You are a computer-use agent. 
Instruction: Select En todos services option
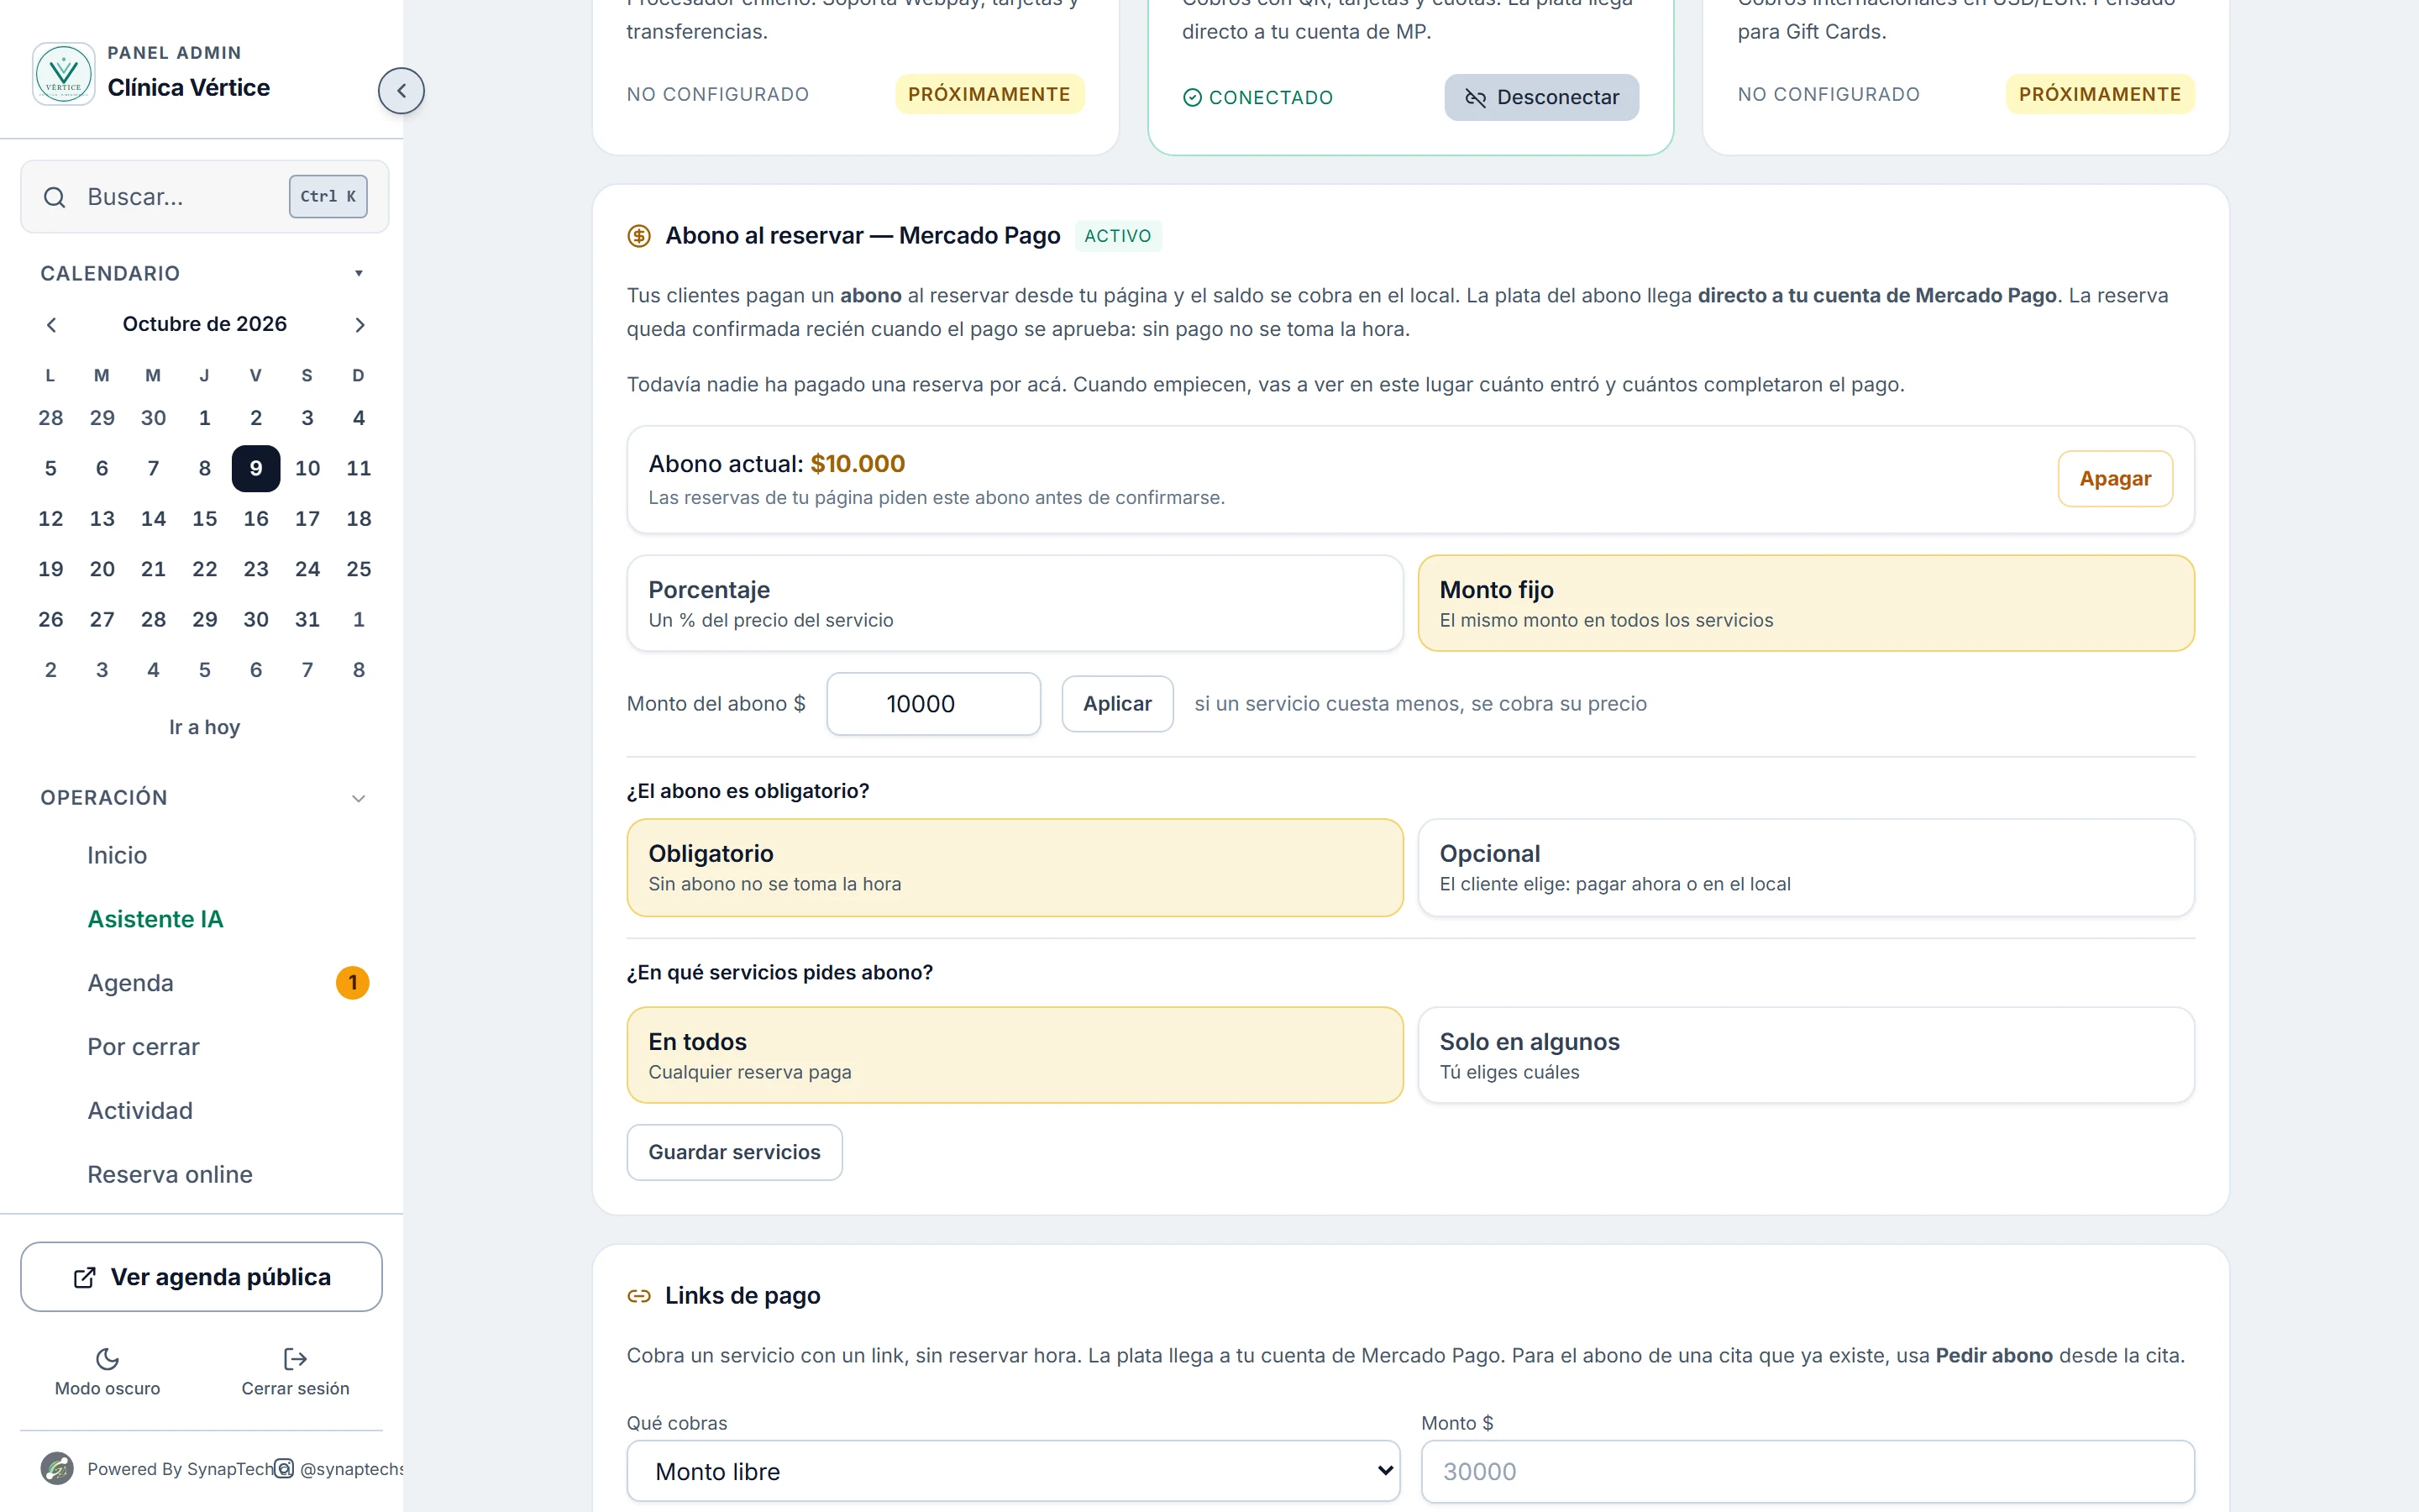pos(1015,1055)
